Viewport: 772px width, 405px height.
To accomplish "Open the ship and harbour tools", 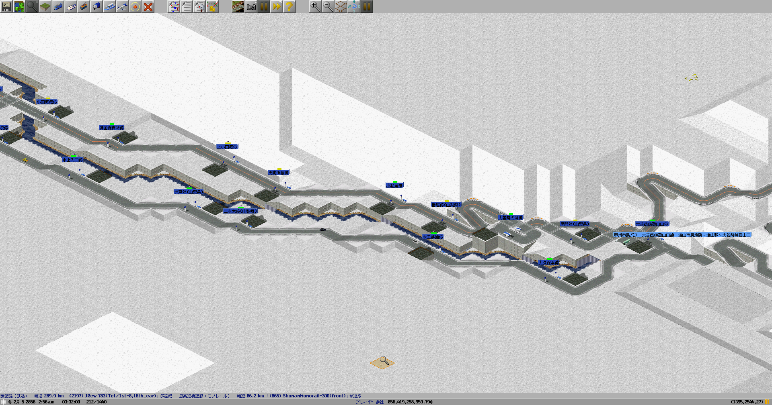I will (x=109, y=6).
